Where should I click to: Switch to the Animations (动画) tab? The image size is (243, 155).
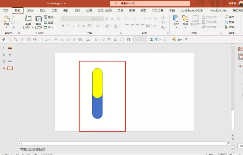pyautogui.click(x=89, y=11)
